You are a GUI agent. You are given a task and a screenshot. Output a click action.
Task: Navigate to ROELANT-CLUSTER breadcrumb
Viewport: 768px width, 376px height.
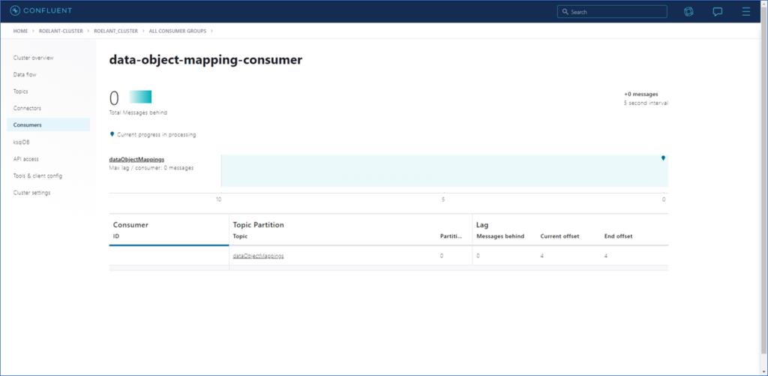pos(61,31)
